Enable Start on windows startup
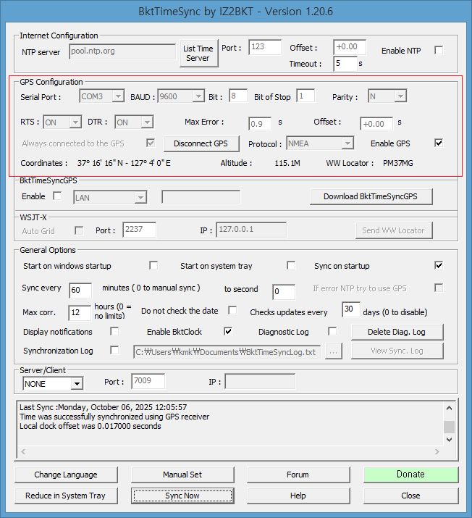The width and height of the screenshot is (472, 518). (x=153, y=265)
